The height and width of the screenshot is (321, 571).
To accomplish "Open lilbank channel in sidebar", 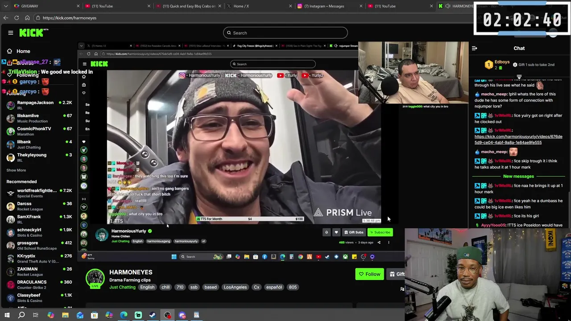I will pos(39,144).
